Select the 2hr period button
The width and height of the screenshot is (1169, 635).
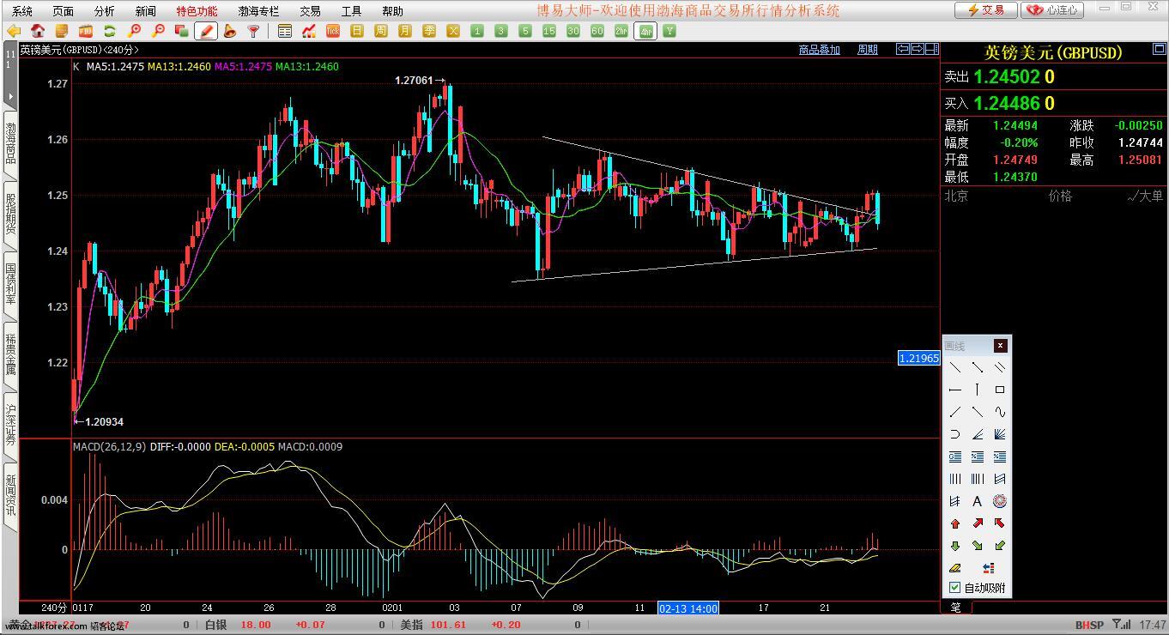[x=621, y=31]
